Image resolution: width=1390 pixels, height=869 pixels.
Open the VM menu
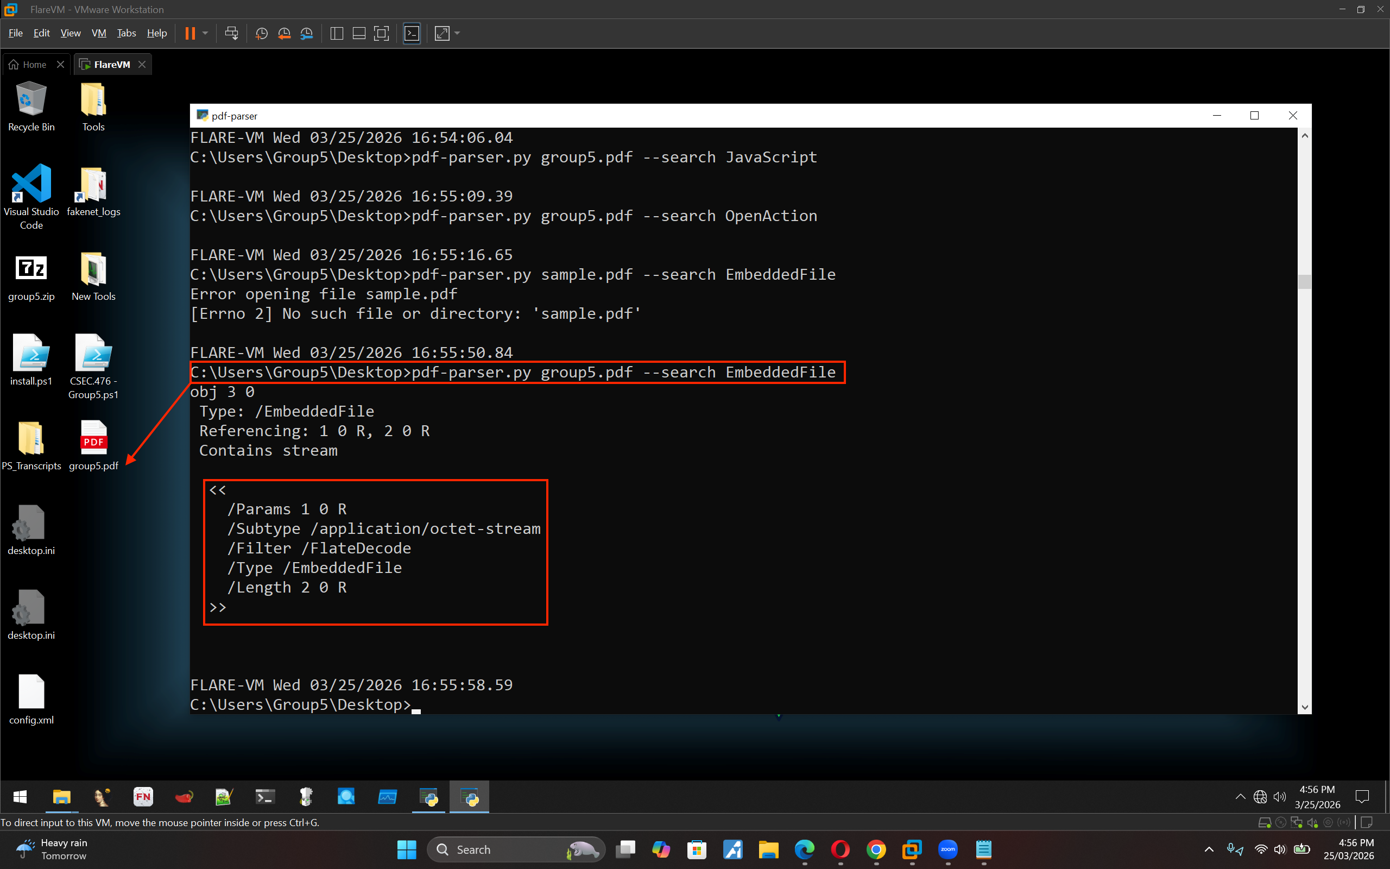point(99,33)
